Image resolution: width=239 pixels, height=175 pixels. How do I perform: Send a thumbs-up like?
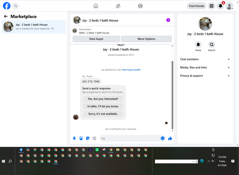click(x=170, y=138)
